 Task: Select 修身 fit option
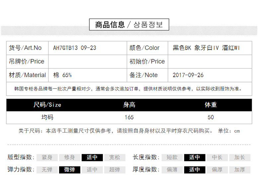(69, 158)
